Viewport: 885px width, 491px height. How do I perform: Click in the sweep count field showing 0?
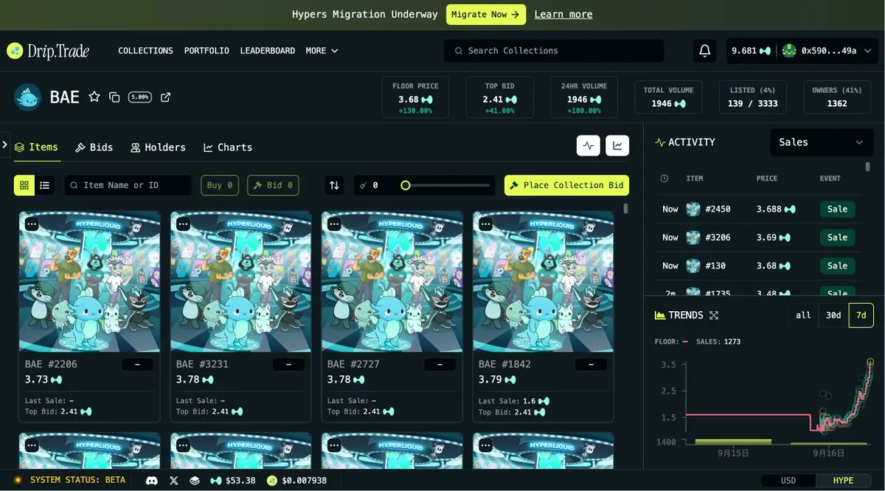(376, 185)
